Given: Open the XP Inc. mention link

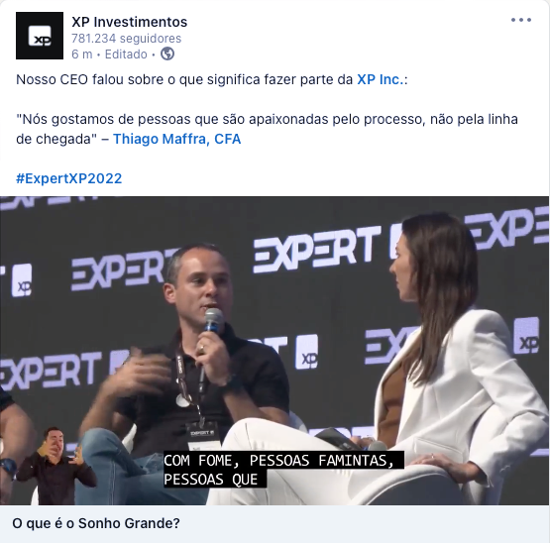Looking at the screenshot, I should [x=381, y=79].
